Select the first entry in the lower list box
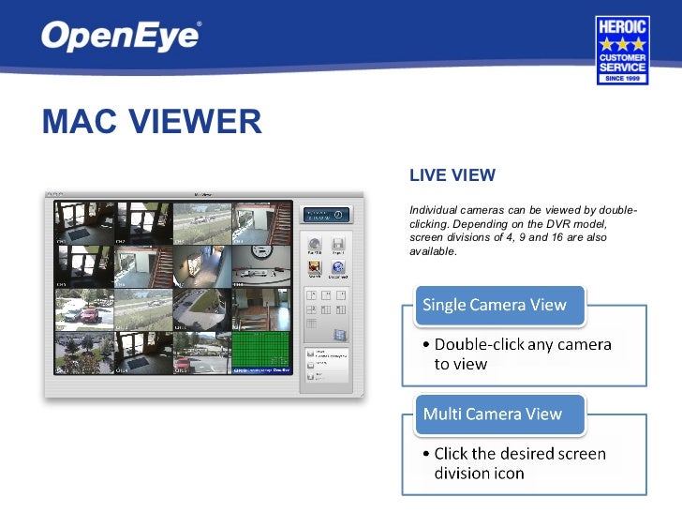This screenshot has height=512, width=682. (x=326, y=354)
